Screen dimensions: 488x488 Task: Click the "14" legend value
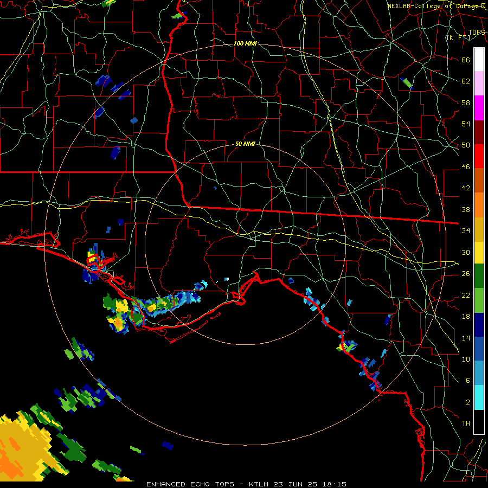point(466,338)
